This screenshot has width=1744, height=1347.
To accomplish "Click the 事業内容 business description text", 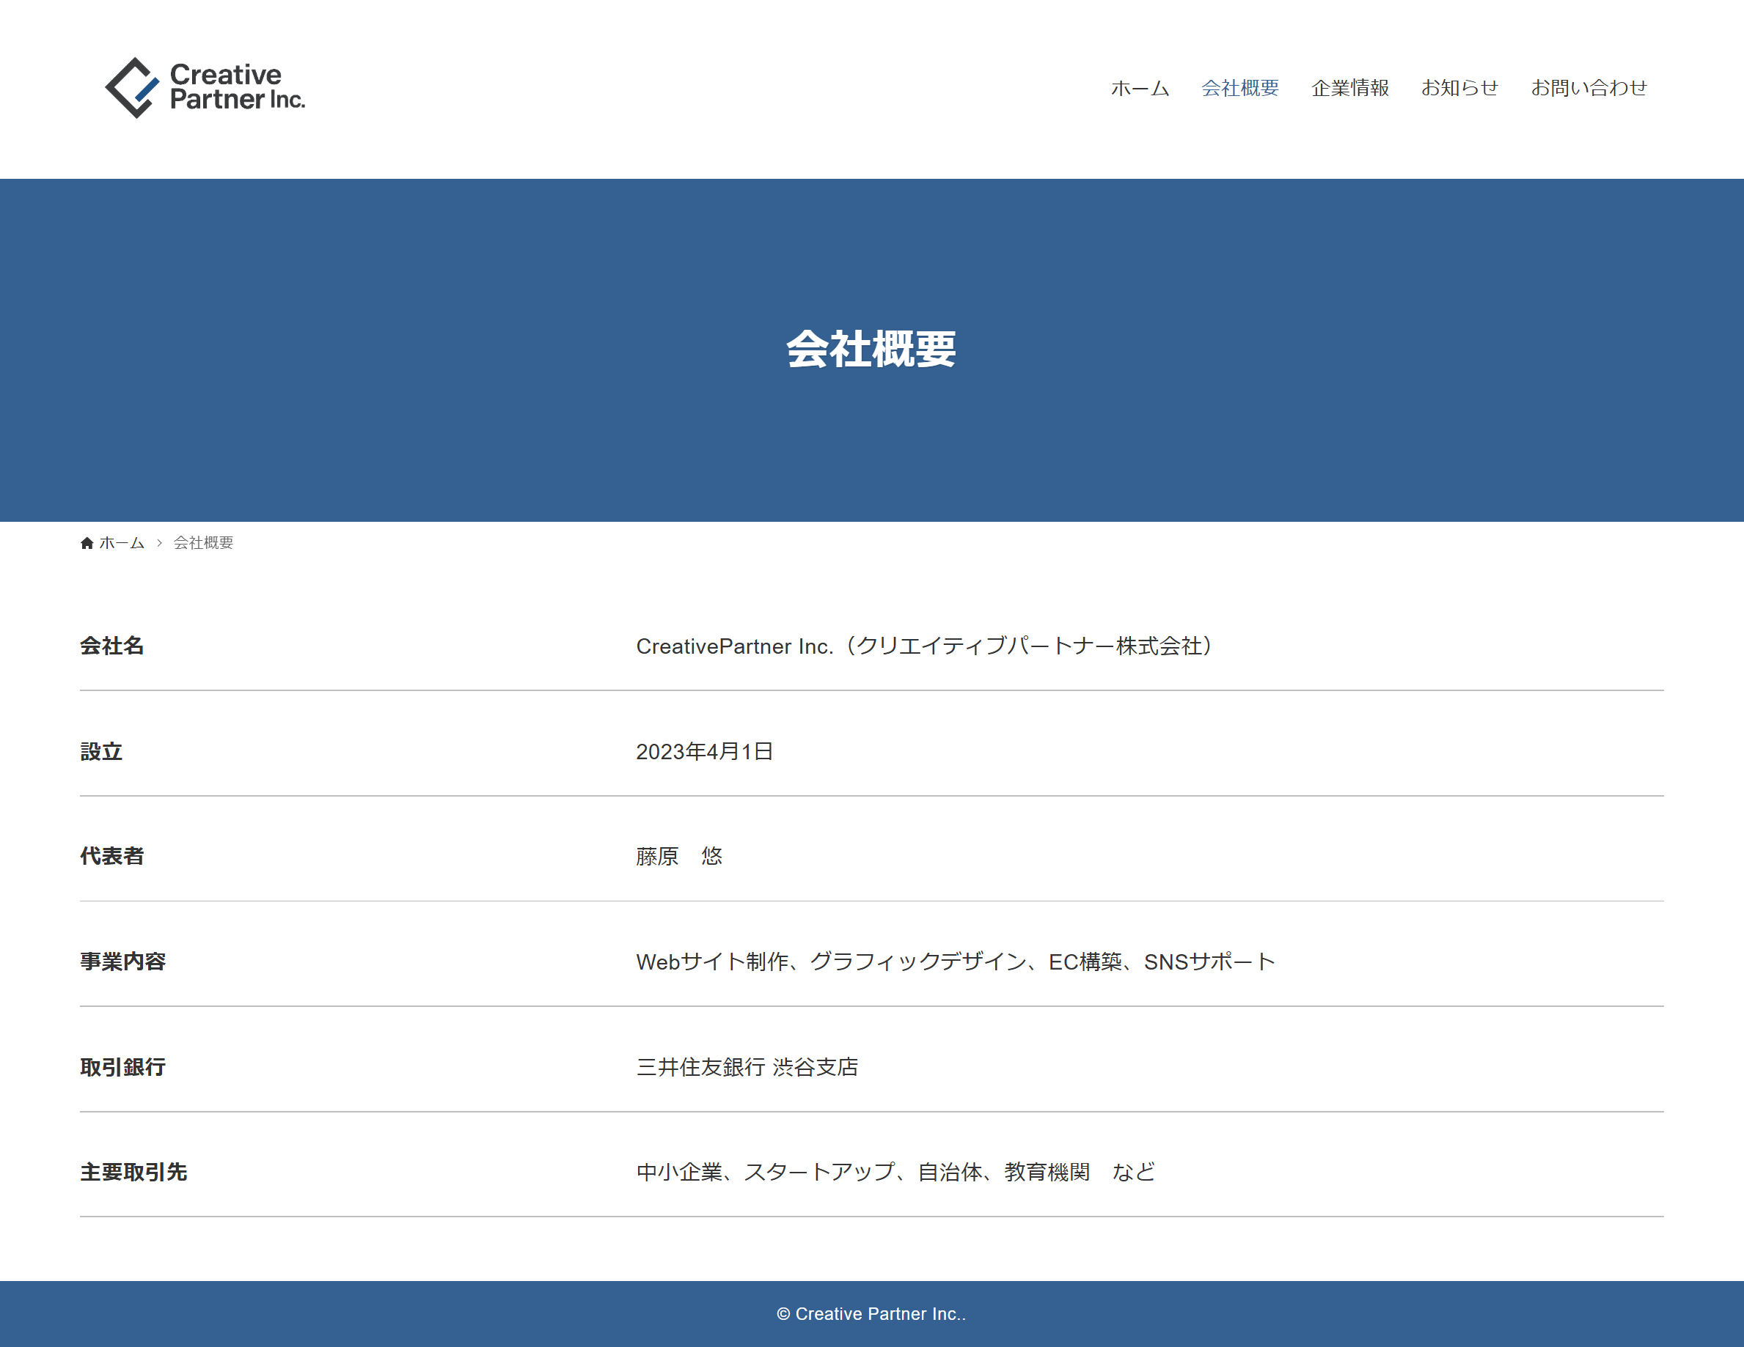I will click(955, 962).
